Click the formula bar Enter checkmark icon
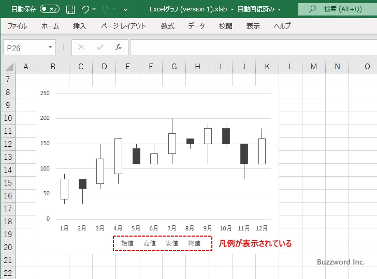The image size is (377, 279). click(99, 47)
